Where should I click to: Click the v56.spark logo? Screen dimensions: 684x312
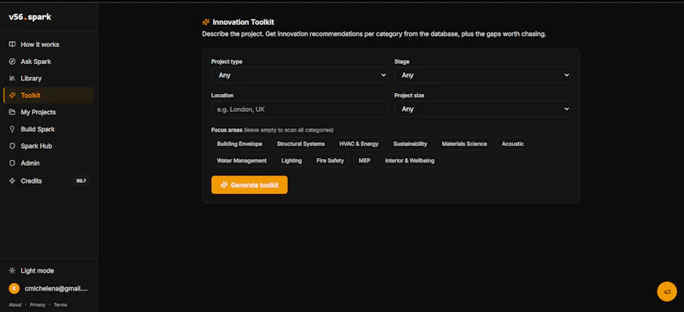click(x=30, y=17)
